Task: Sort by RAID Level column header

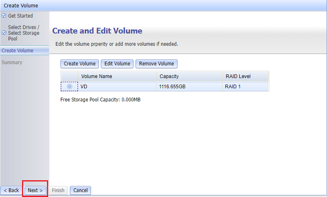Action: pyautogui.click(x=245, y=76)
